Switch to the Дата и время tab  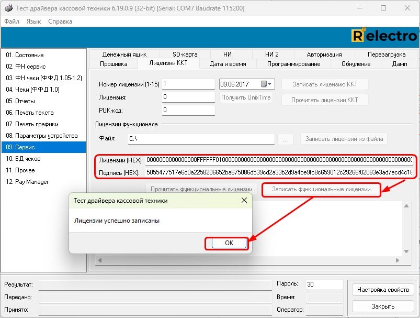pyautogui.click(x=228, y=64)
